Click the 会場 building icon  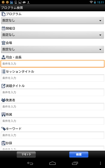point(3,43)
